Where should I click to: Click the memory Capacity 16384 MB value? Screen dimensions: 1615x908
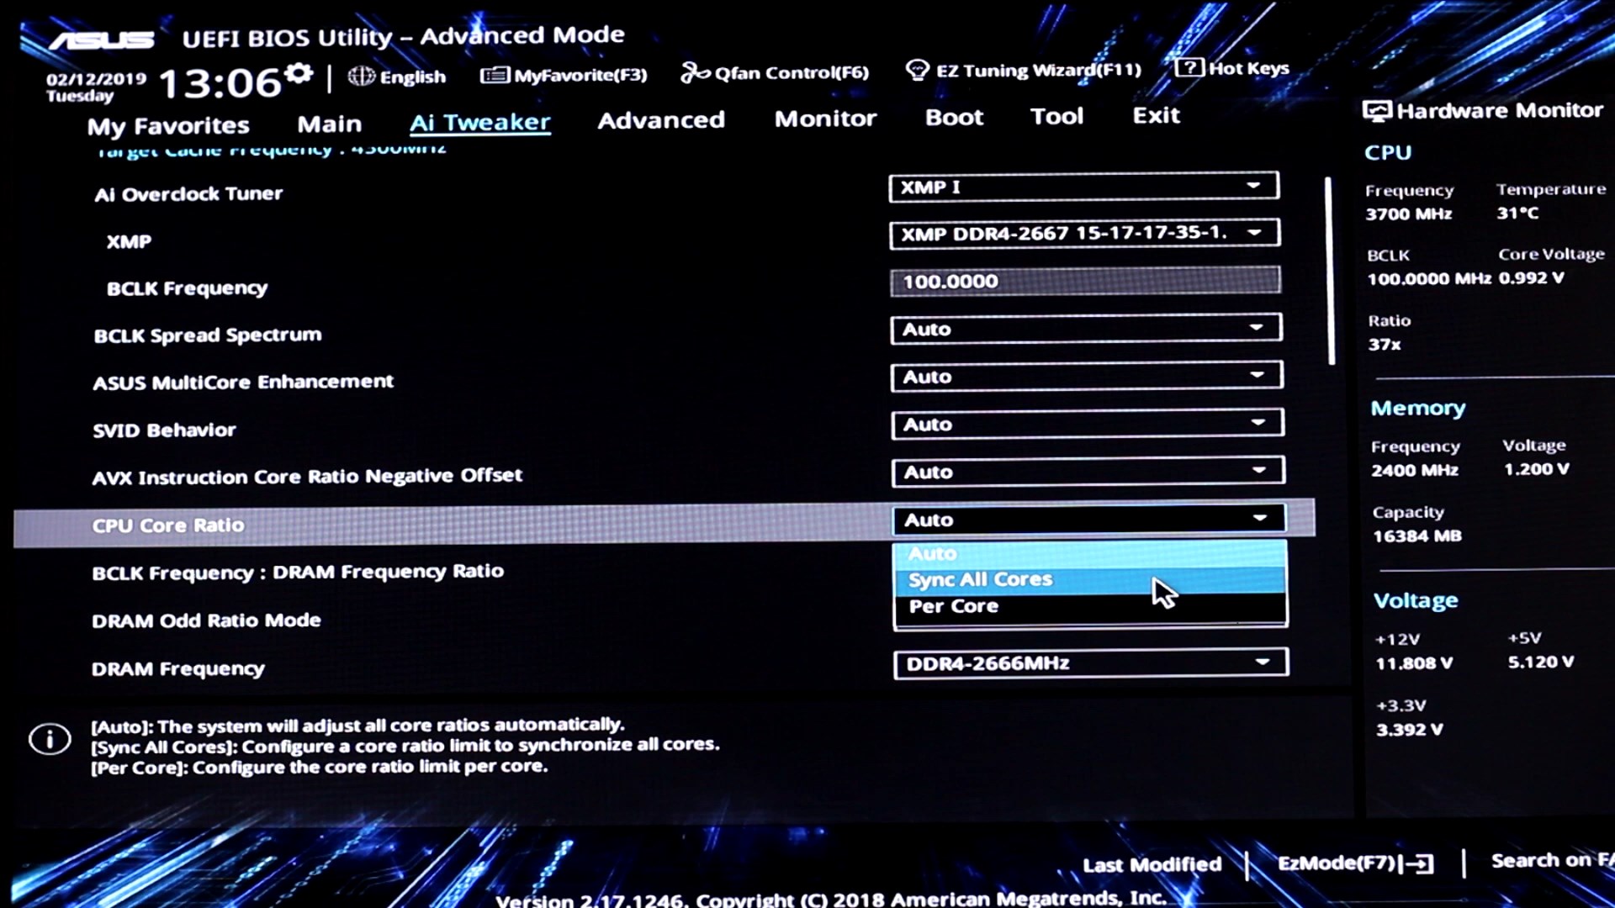(1417, 536)
